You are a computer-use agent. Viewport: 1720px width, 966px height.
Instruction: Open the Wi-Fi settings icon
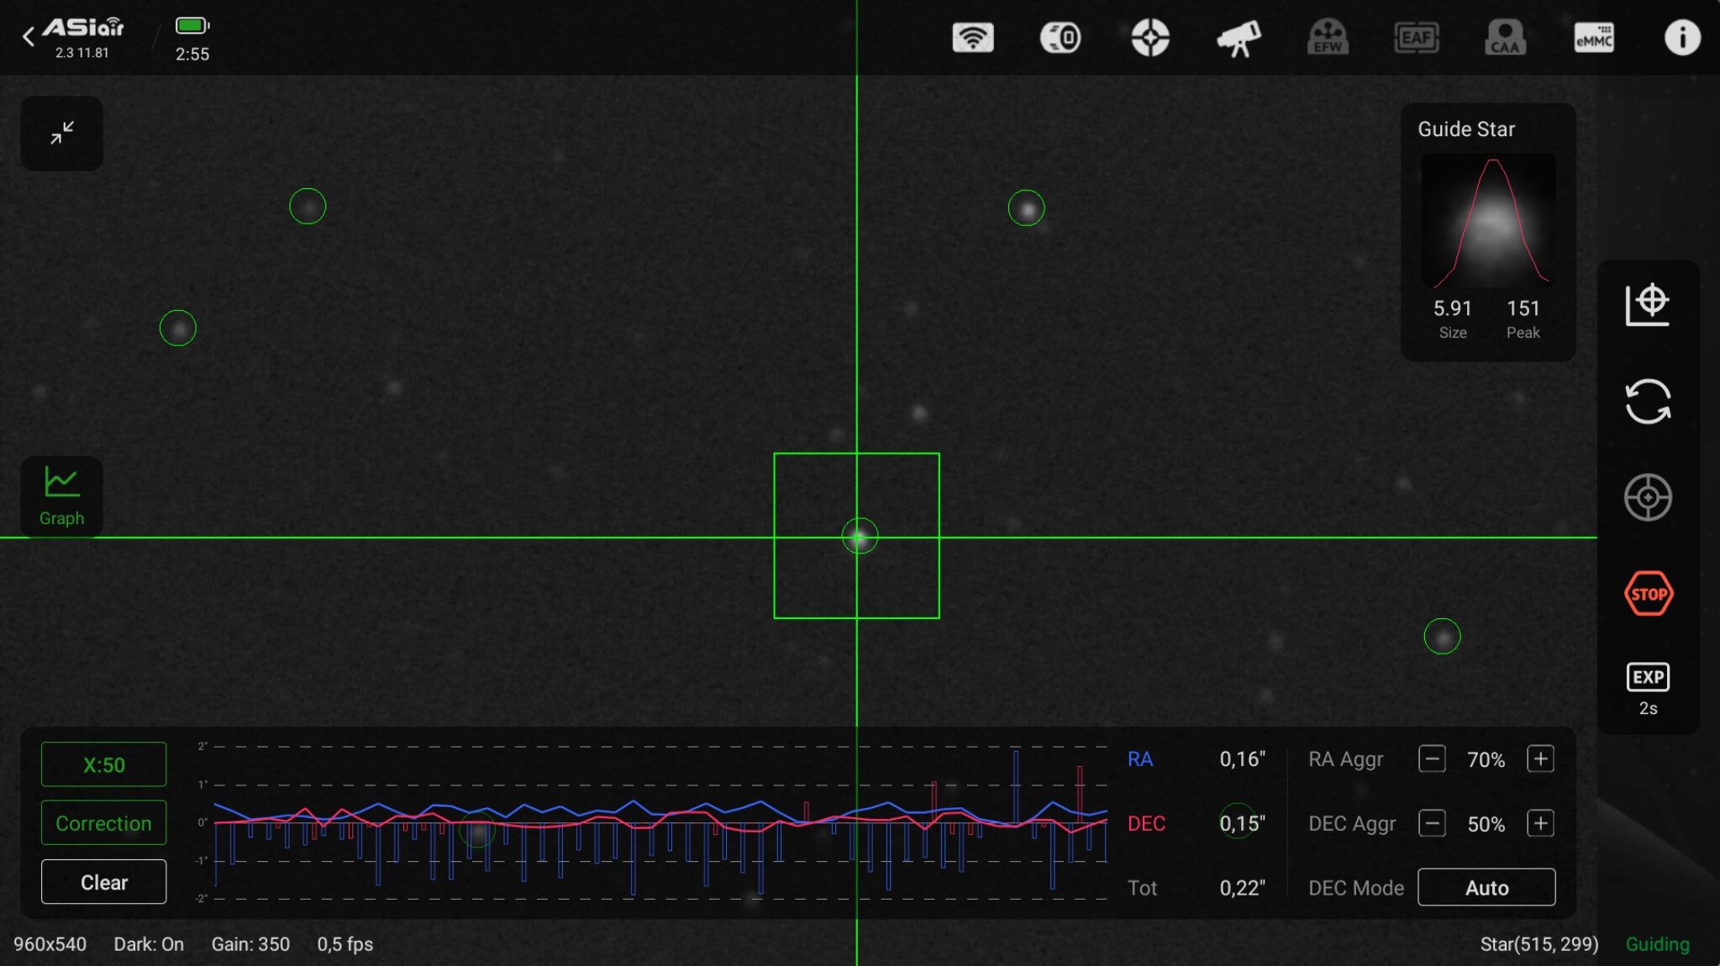point(972,38)
